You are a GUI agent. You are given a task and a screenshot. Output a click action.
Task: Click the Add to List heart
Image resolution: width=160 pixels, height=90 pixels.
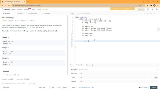coord(25,21)
